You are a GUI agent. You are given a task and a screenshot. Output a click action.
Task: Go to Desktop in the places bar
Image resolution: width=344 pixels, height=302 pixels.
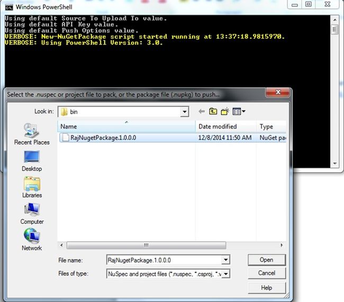[x=32, y=161]
